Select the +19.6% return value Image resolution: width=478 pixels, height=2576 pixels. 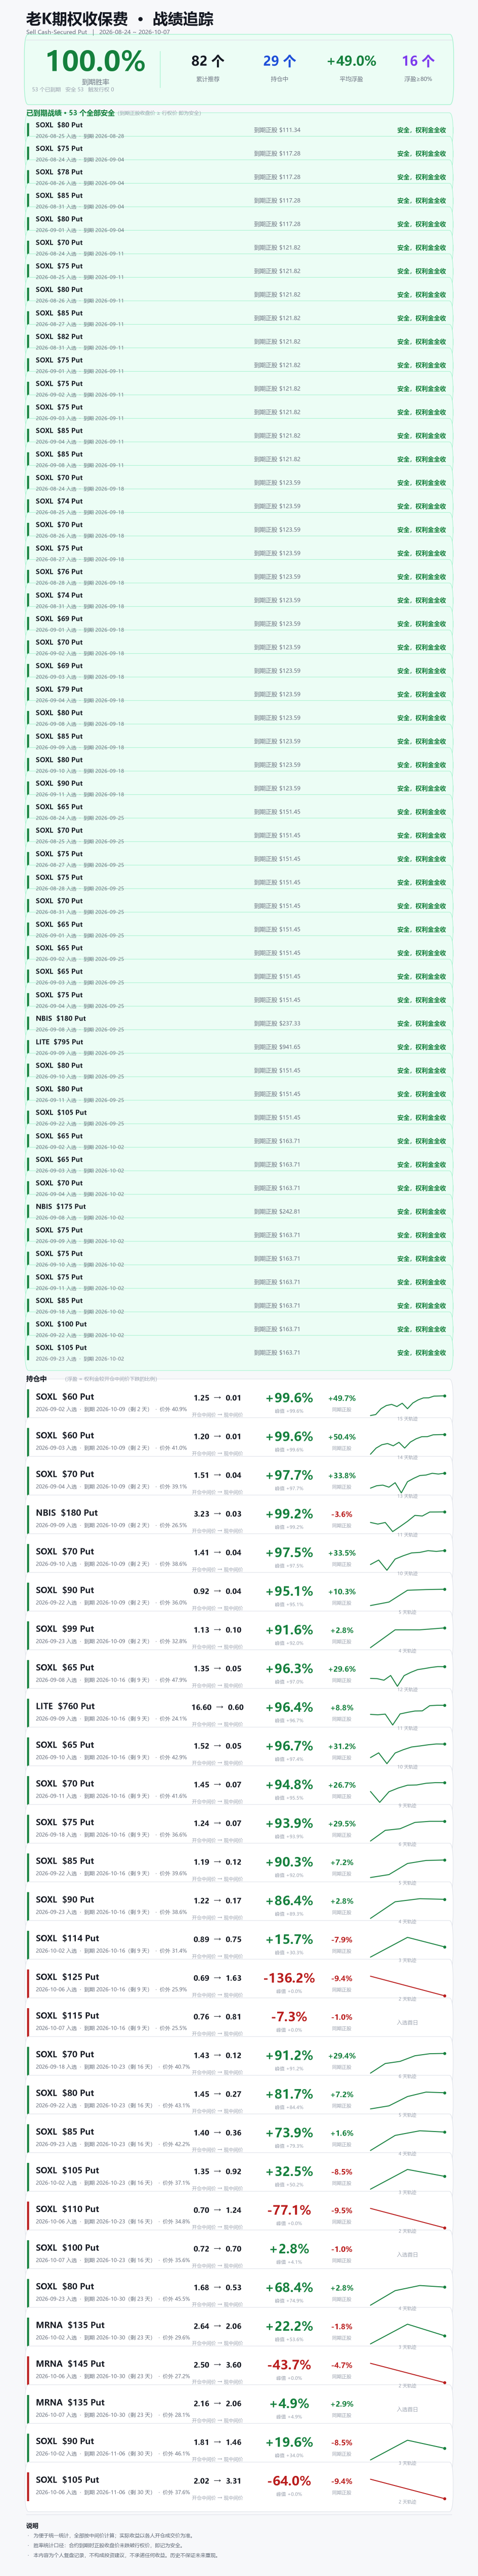coord(289,2442)
